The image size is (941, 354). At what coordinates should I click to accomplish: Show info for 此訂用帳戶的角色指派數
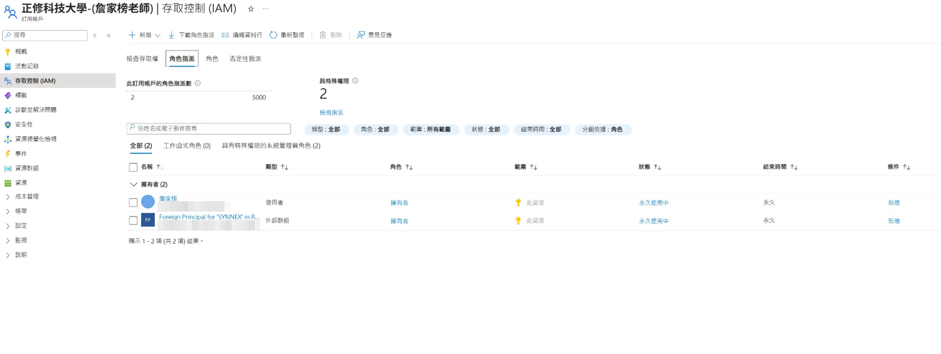[x=198, y=83]
